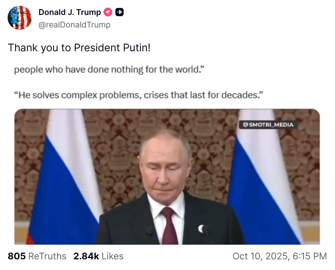Click the @SMOTRI_MEDIA watermark in the video
This screenshot has height=270, width=335.
pos(268,125)
